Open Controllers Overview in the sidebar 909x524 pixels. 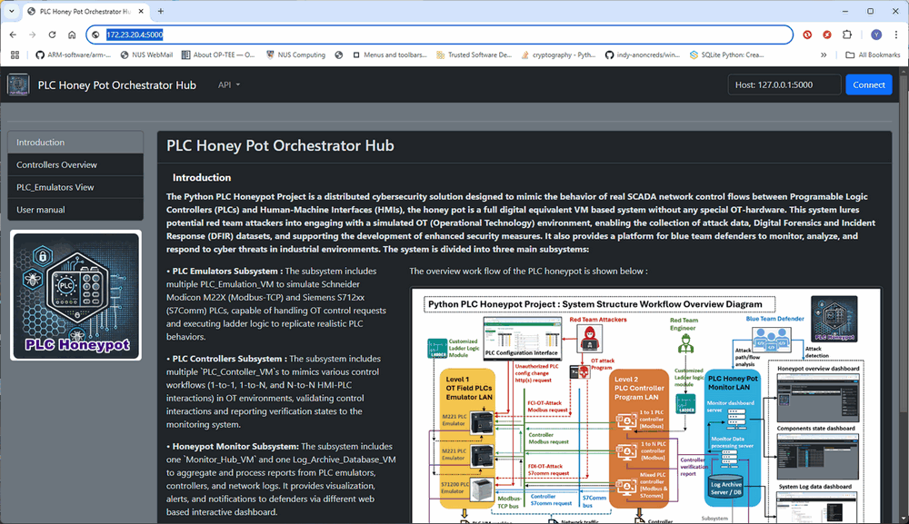(75, 164)
